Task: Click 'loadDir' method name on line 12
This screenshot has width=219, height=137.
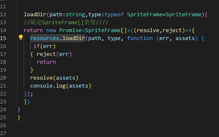Action: (35, 14)
